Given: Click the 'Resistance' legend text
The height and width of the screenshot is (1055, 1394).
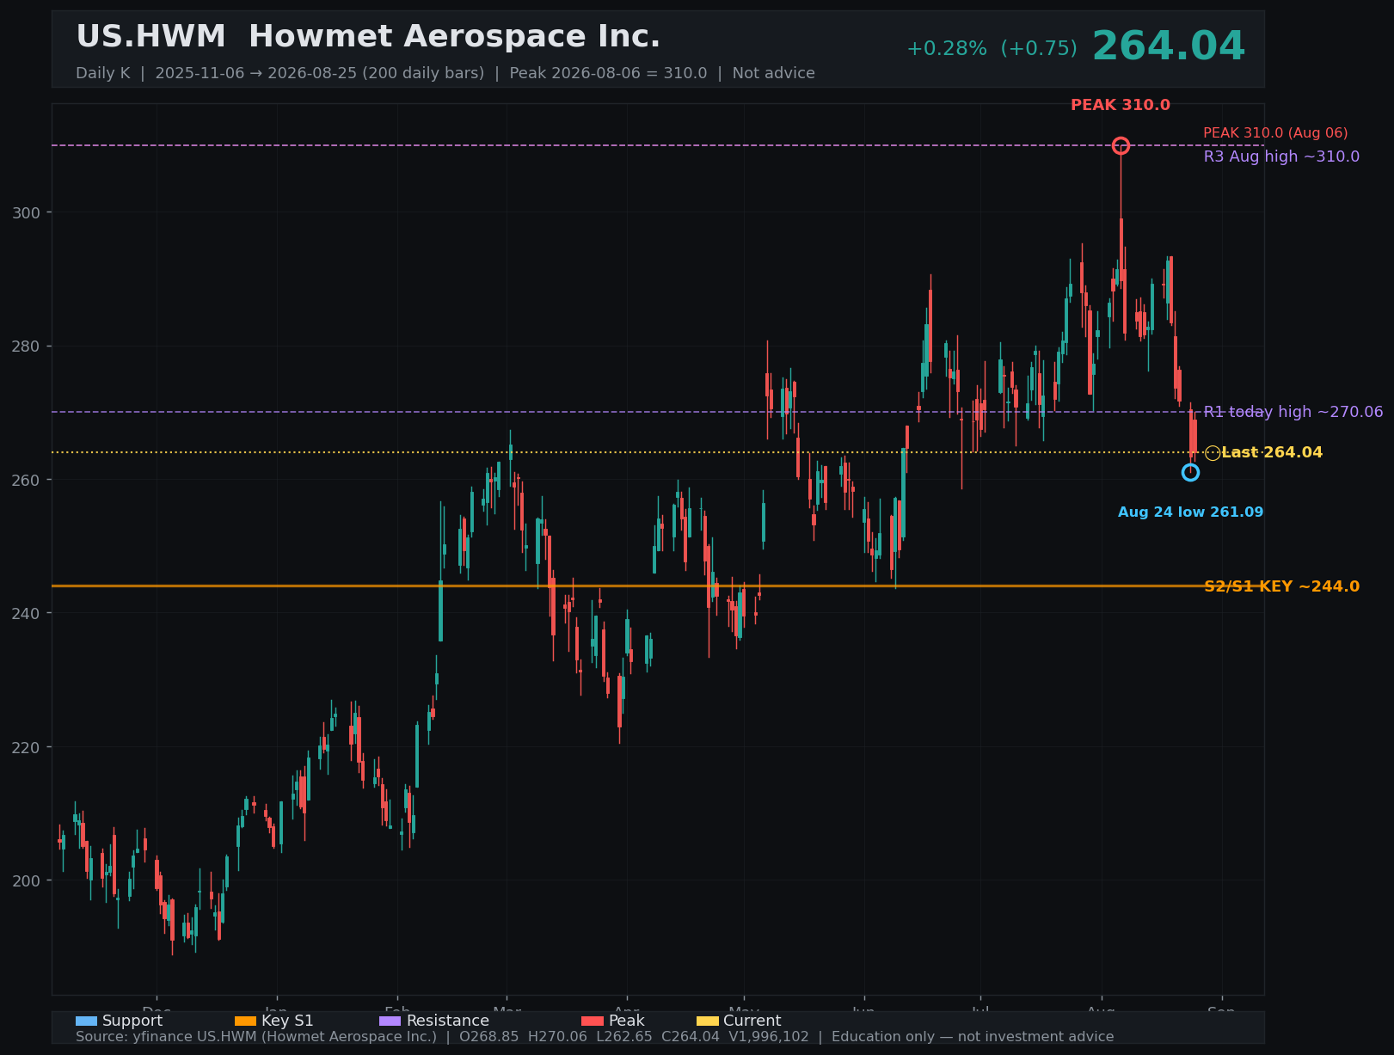Looking at the screenshot, I should (447, 1021).
